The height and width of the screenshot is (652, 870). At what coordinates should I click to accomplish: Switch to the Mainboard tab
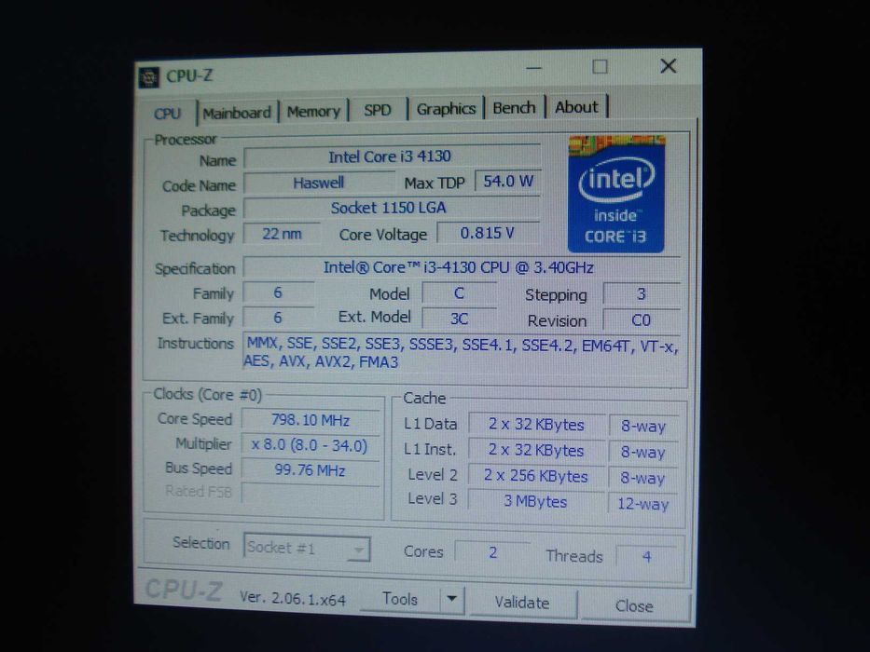pyautogui.click(x=237, y=113)
